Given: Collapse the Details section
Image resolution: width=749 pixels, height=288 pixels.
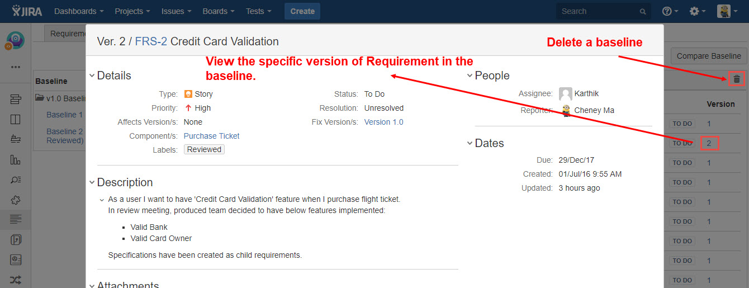Looking at the screenshot, I should 92,75.
